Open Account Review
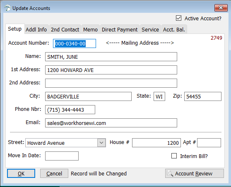The height and width of the screenshot is (187, 231). coord(195,173)
